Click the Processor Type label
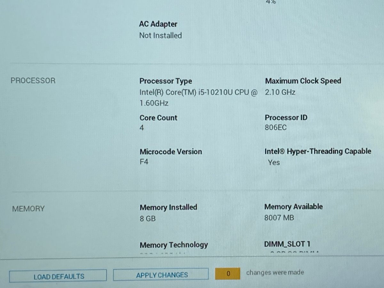 166,81
